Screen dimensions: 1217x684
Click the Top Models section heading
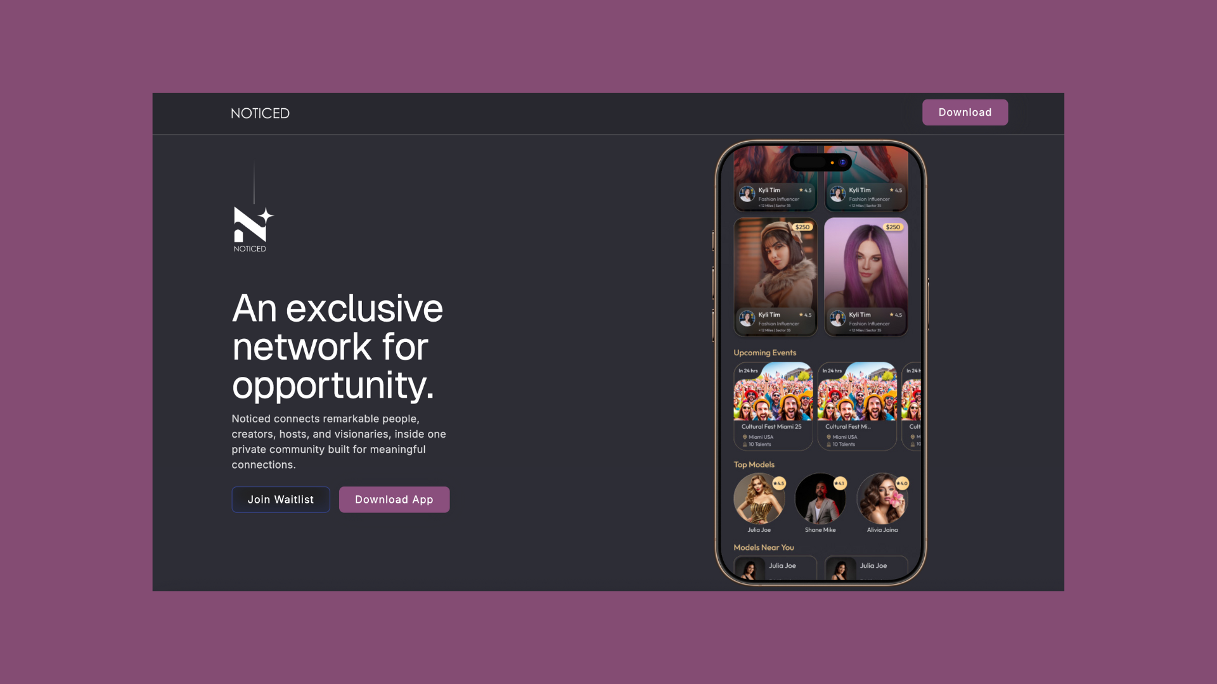(754, 464)
